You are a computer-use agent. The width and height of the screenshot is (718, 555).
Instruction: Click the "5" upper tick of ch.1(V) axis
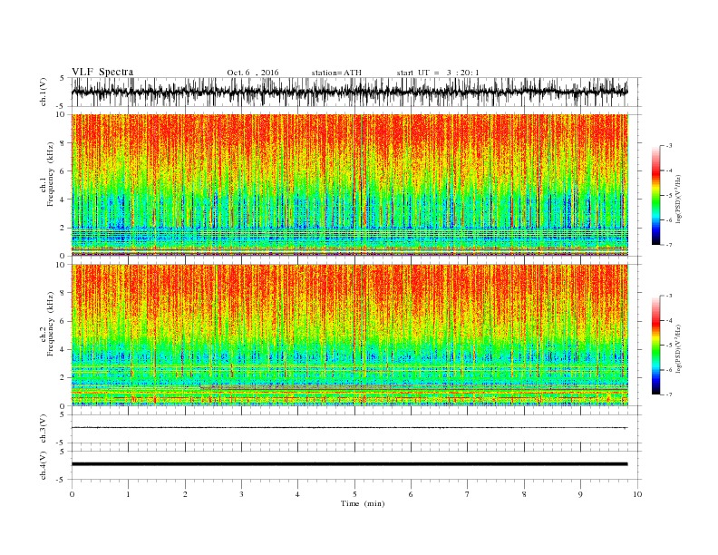coord(63,78)
